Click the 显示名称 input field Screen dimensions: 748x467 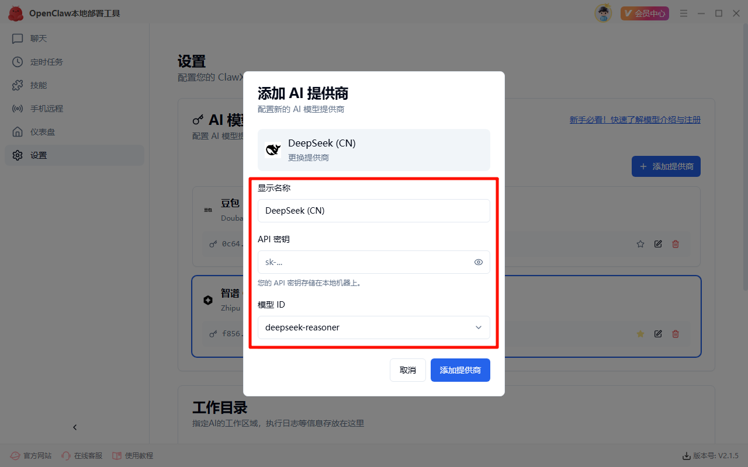(x=373, y=211)
